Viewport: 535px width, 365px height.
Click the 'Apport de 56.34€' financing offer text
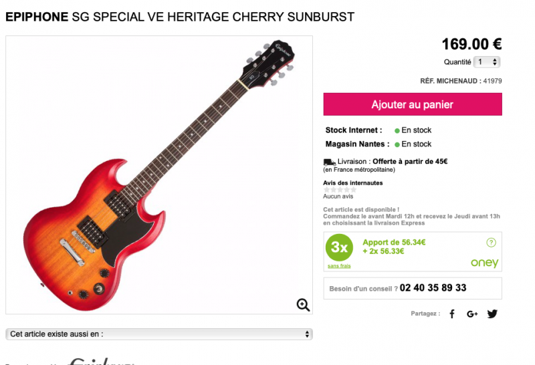tap(394, 243)
